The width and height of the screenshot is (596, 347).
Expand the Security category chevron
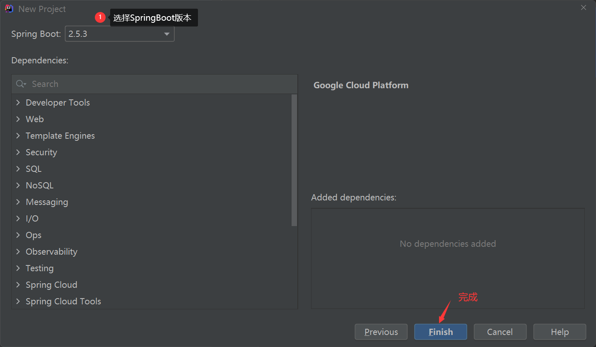(18, 152)
